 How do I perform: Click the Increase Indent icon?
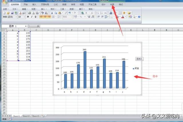click(x=102, y=17)
